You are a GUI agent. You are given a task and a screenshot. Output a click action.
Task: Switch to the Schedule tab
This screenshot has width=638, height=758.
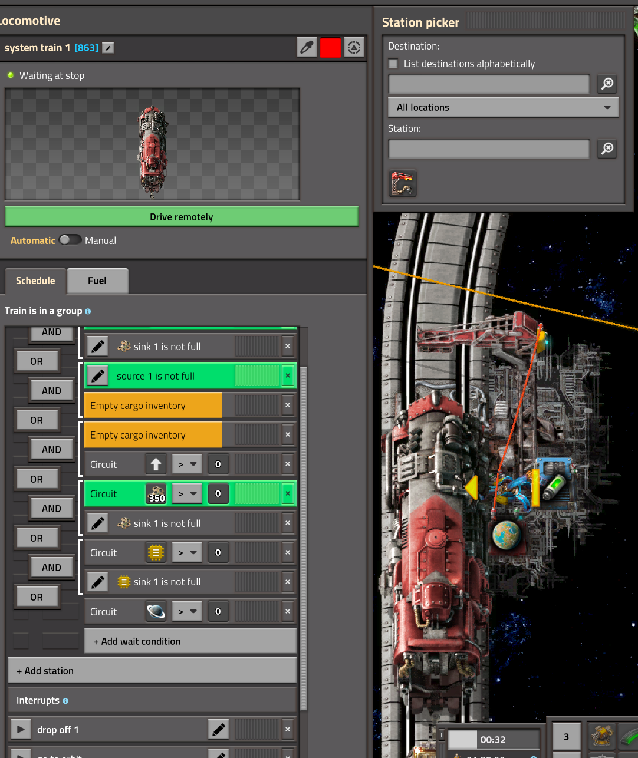point(35,281)
